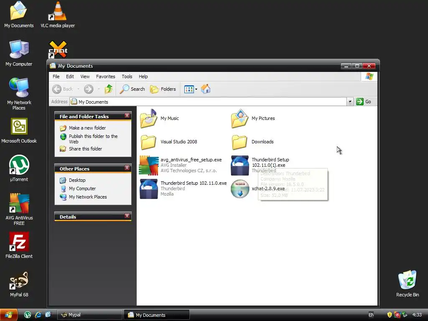This screenshot has width=428, height=321.
Task: Select Thunderbird Setup 102.11.0(1).exe icon
Action: 239,165
